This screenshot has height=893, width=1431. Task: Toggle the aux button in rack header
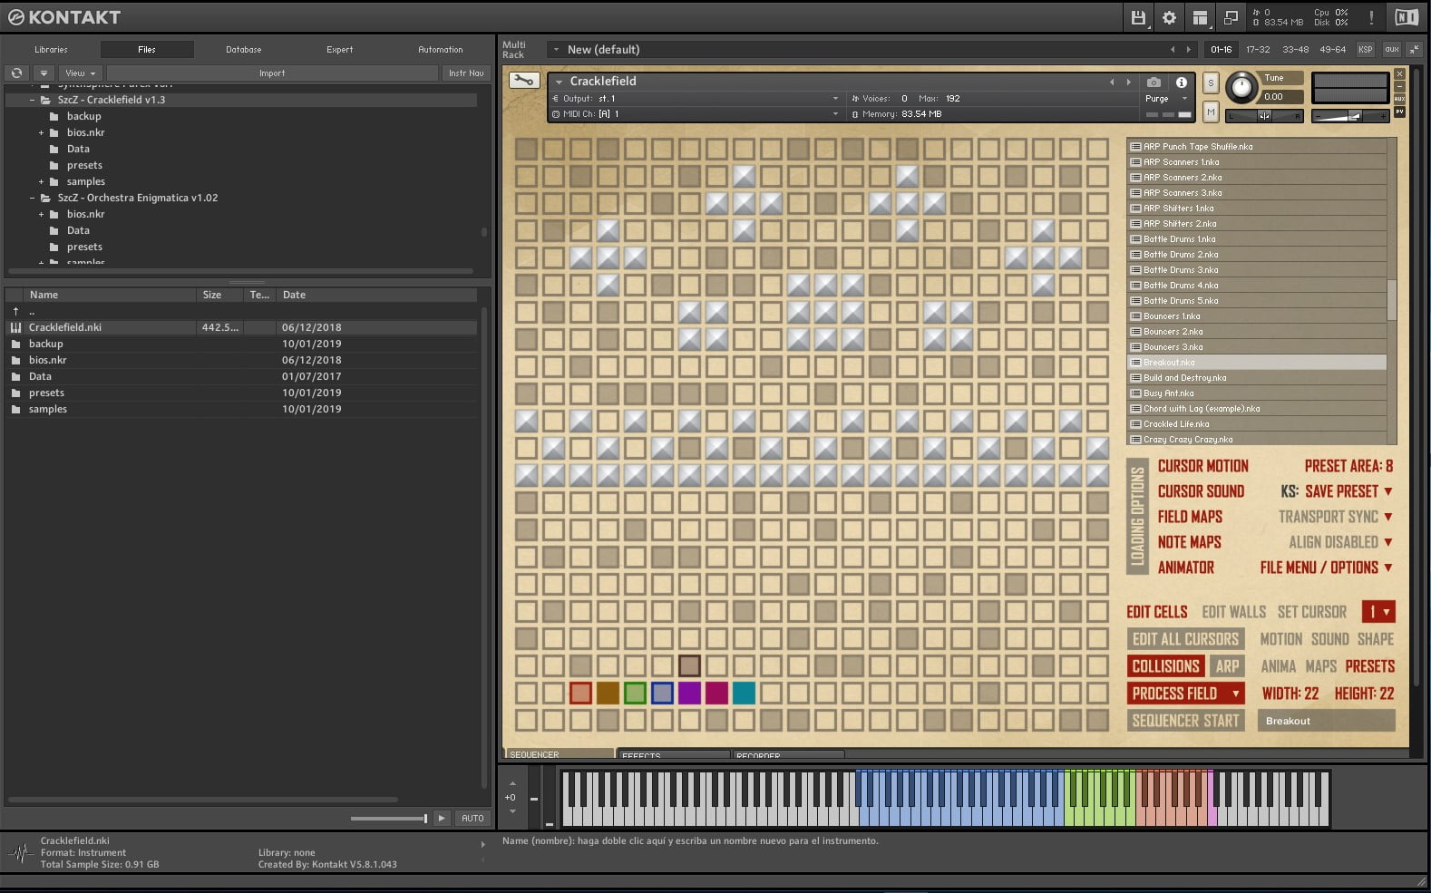1391,49
